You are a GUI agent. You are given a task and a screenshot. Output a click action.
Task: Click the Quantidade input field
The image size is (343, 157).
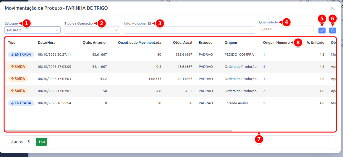(x=286, y=29)
